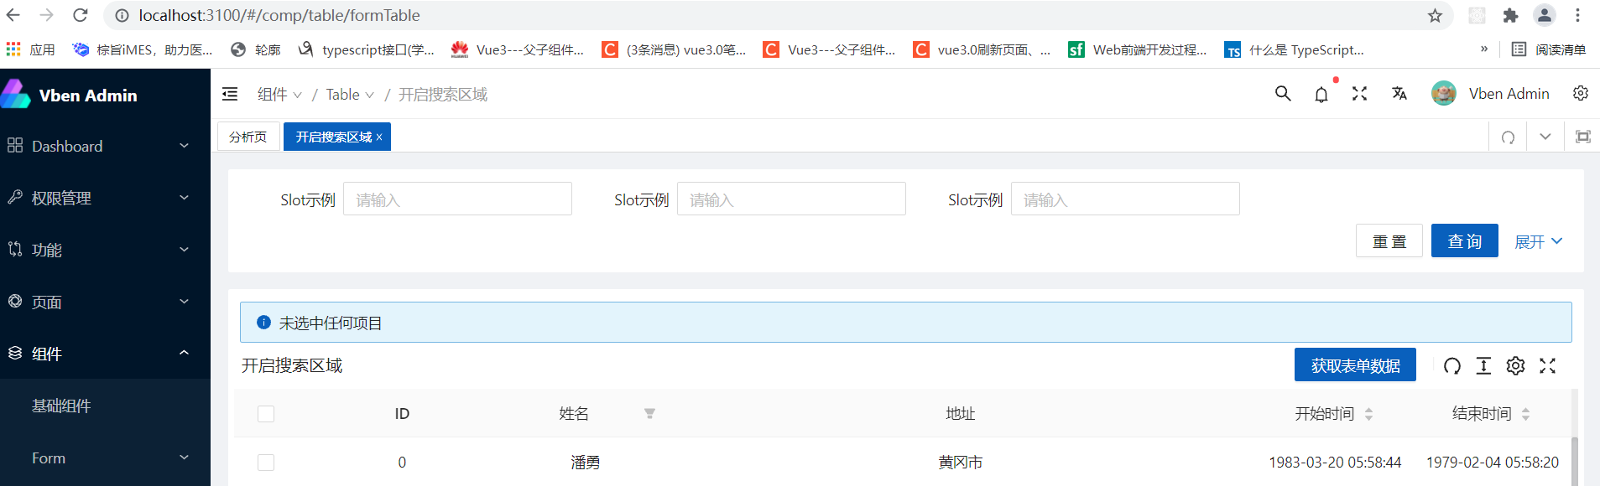Open the Vben Admin user avatar menu
The image size is (1600, 486).
[1490, 94]
